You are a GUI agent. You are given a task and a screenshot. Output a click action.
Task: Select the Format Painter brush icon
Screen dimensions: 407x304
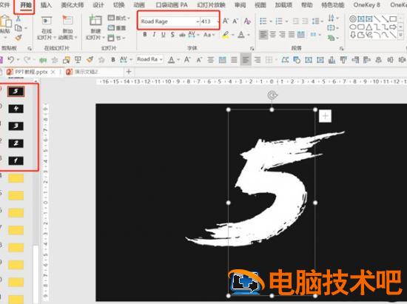point(18,38)
